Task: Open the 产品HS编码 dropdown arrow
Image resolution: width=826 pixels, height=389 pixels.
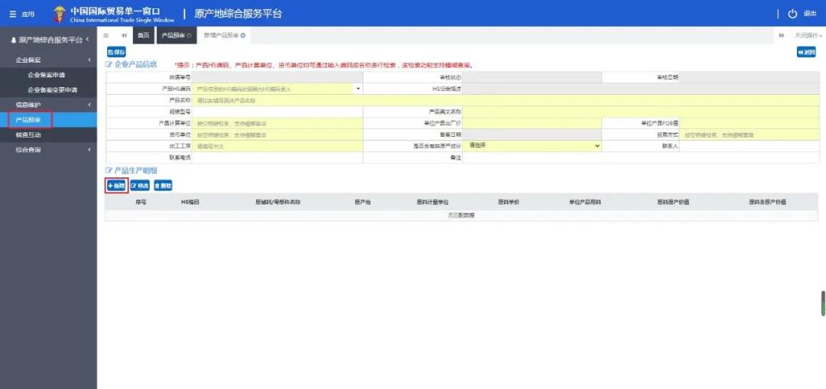Action: (358, 89)
